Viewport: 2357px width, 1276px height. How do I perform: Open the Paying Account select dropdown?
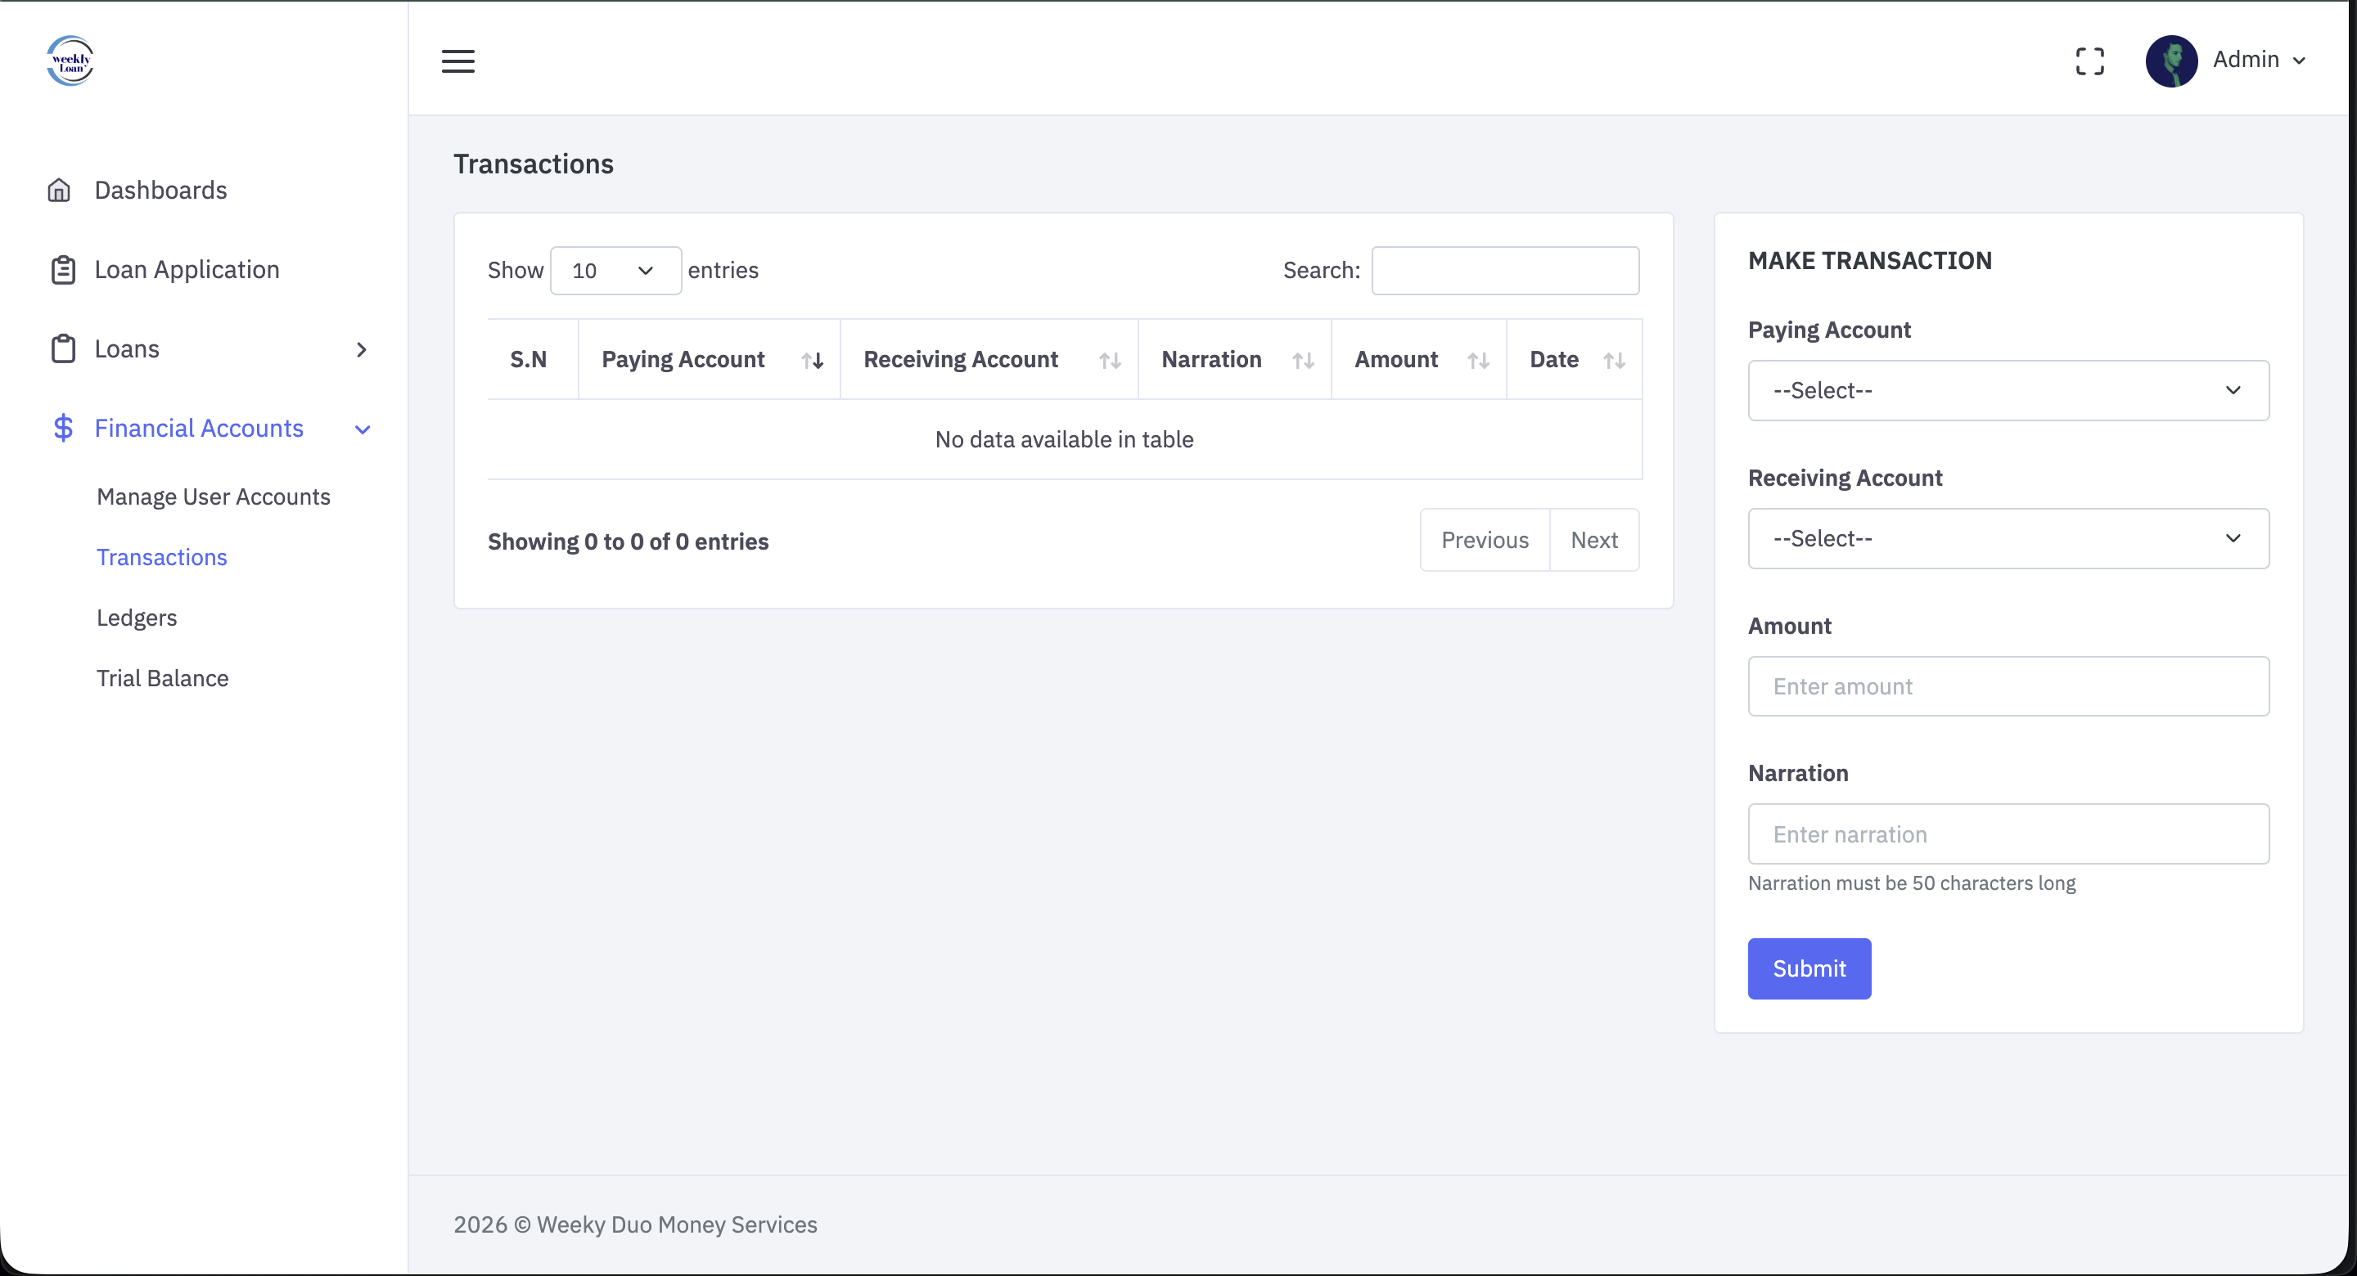2008,391
